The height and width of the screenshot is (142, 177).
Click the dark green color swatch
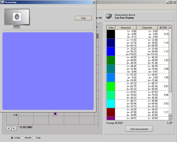(111, 60)
